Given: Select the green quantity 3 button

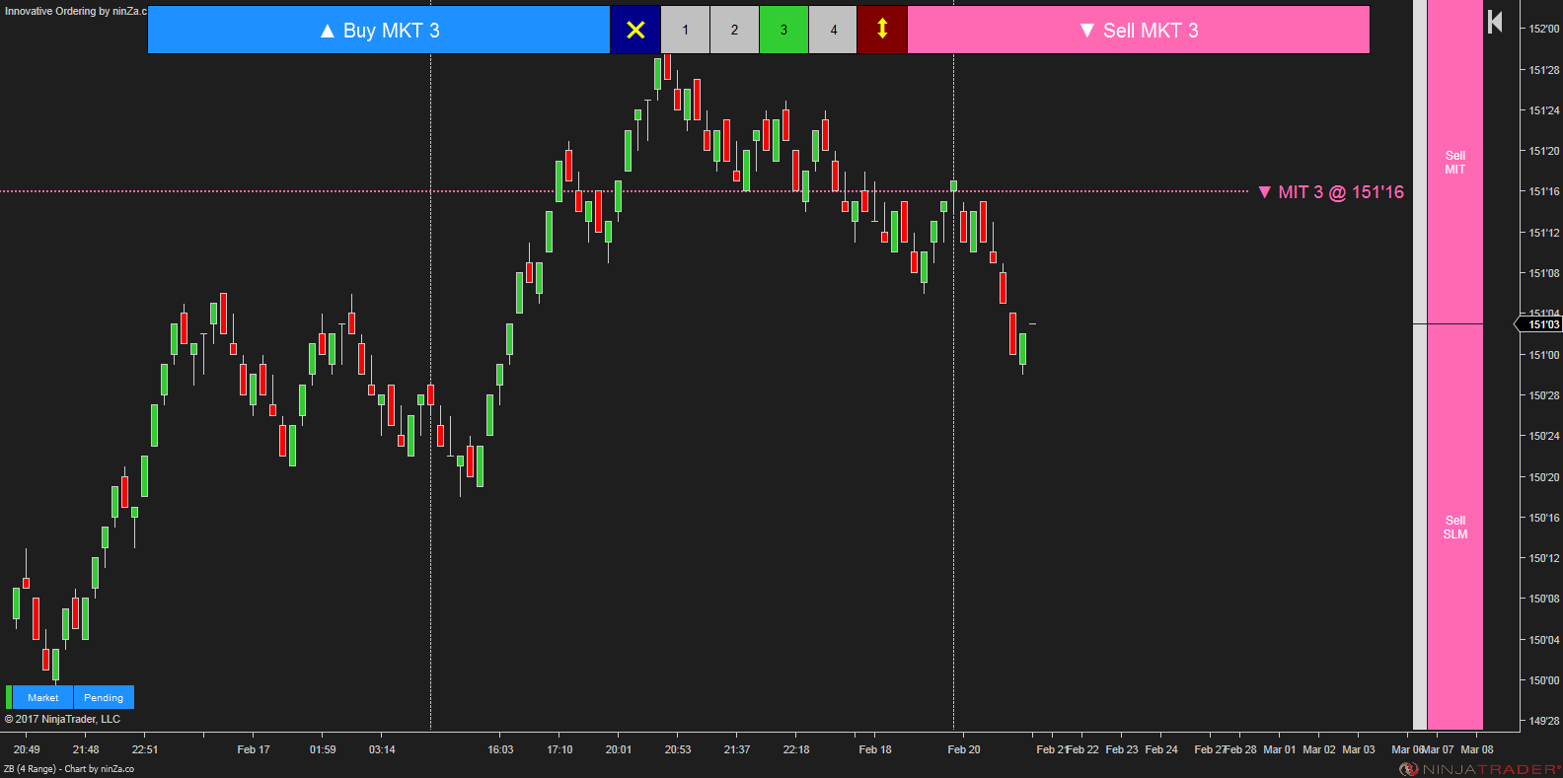Looking at the screenshot, I should coord(783,30).
